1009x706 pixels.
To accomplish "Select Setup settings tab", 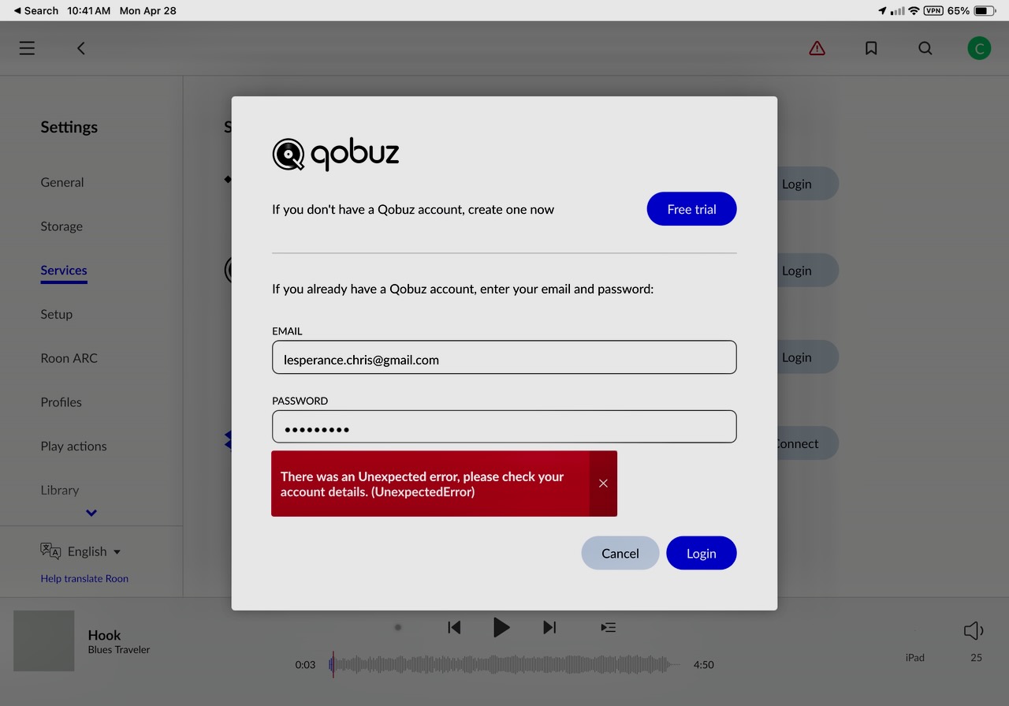I will [x=57, y=314].
